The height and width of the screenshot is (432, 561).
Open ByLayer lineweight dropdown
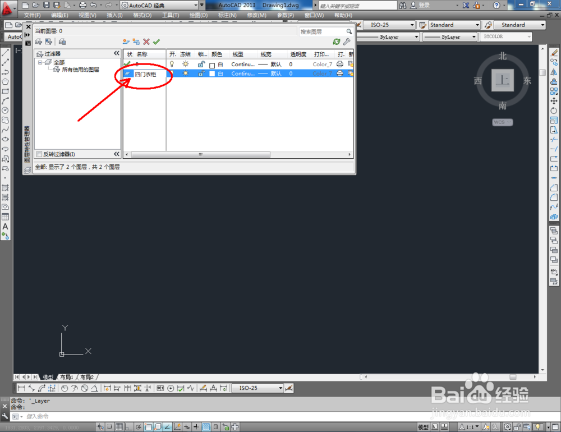tap(474, 37)
